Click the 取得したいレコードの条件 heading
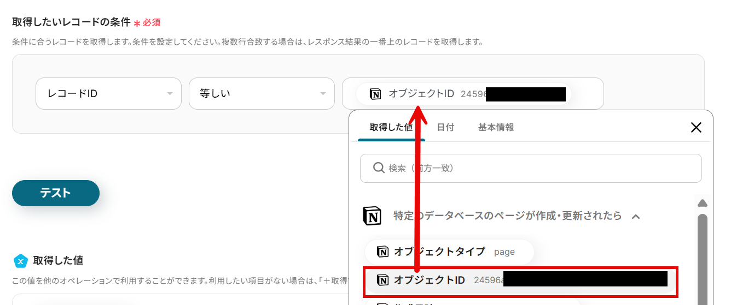Image resolution: width=731 pixels, height=305 pixels. point(71,22)
